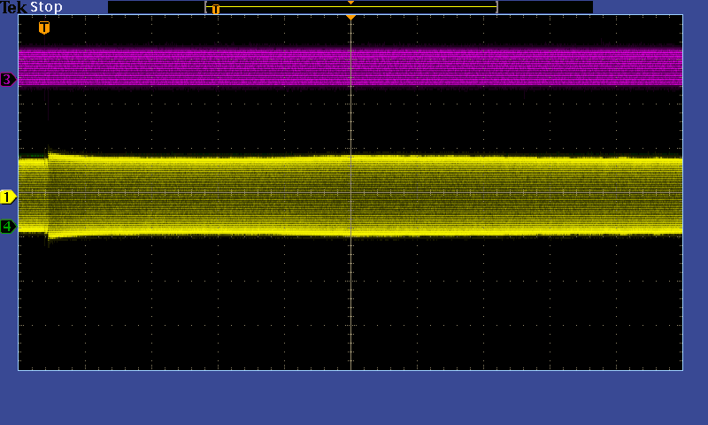
Task: Click the black area right of record bracket
Action: point(544,7)
